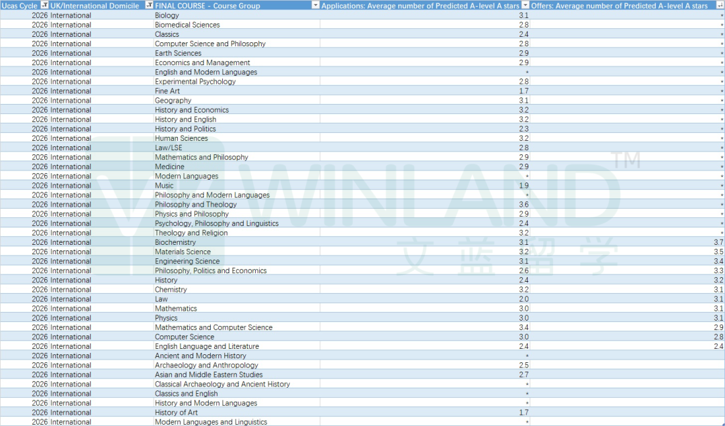Select the Engineering Science cell
This screenshot has width=725, height=426.
pos(237,261)
